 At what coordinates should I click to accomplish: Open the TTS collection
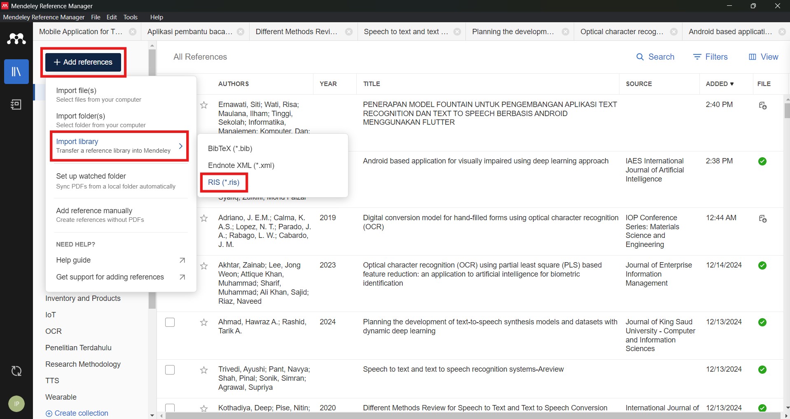click(52, 381)
